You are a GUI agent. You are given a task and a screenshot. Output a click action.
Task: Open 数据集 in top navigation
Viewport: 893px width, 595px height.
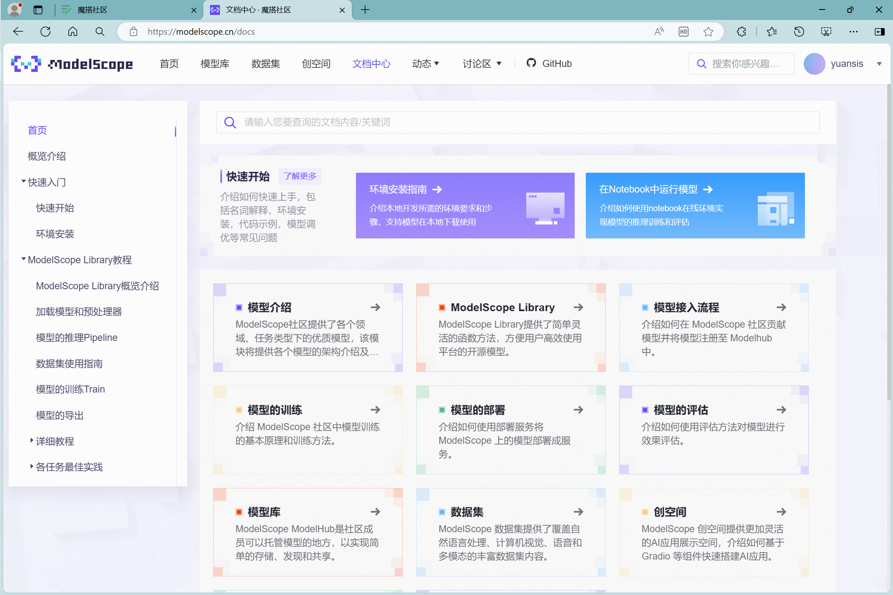pos(266,64)
